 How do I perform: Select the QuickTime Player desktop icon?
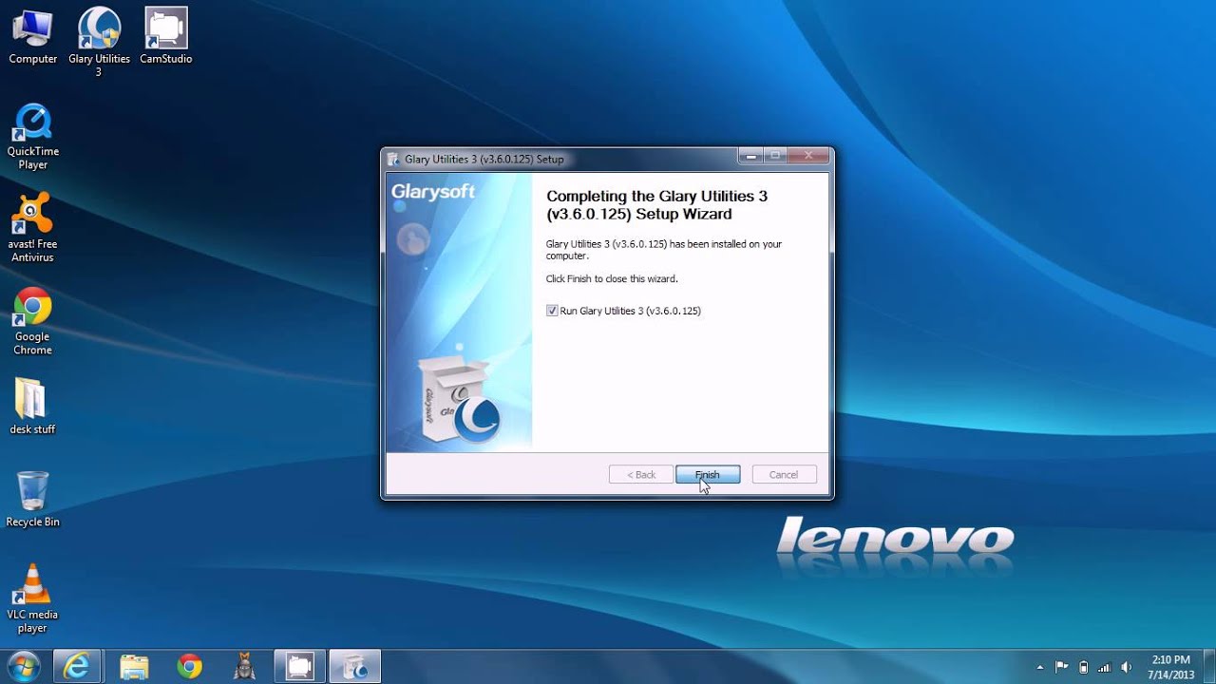click(32, 138)
